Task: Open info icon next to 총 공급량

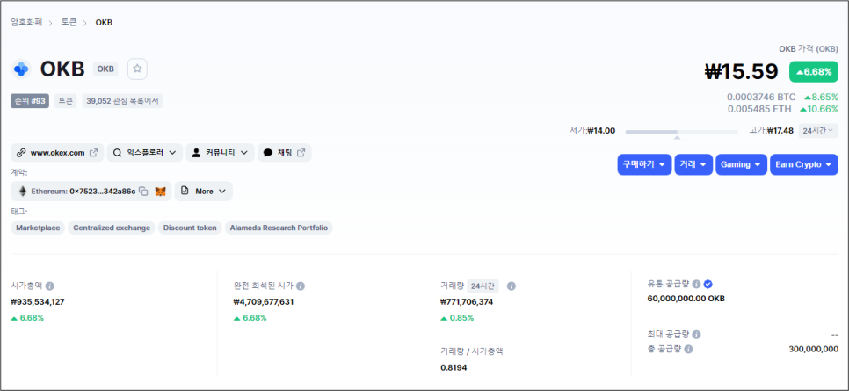Action: (x=688, y=350)
